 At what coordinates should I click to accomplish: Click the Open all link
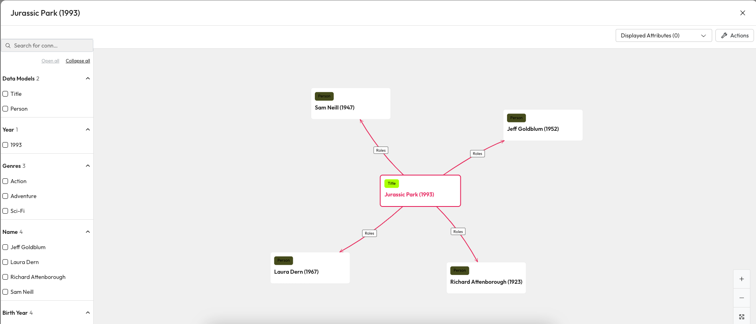tap(50, 61)
